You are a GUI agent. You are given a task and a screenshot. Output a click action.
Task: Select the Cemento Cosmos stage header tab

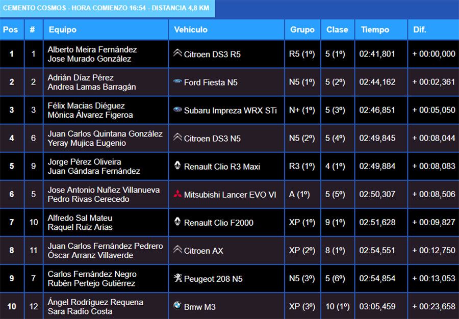click(107, 9)
